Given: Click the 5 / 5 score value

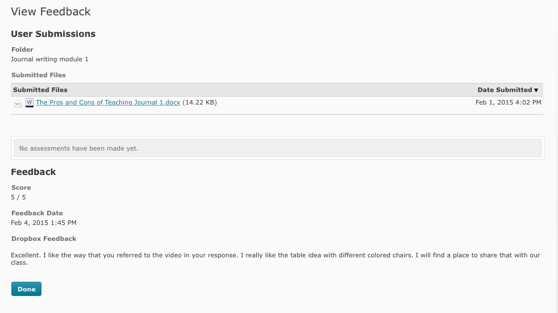Looking at the screenshot, I should click(18, 197).
